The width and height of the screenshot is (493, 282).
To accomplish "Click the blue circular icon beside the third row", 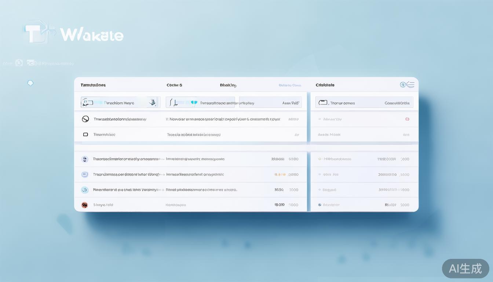I will pos(85,190).
